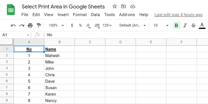
Task: Click the document title text
Action: click(63, 6)
